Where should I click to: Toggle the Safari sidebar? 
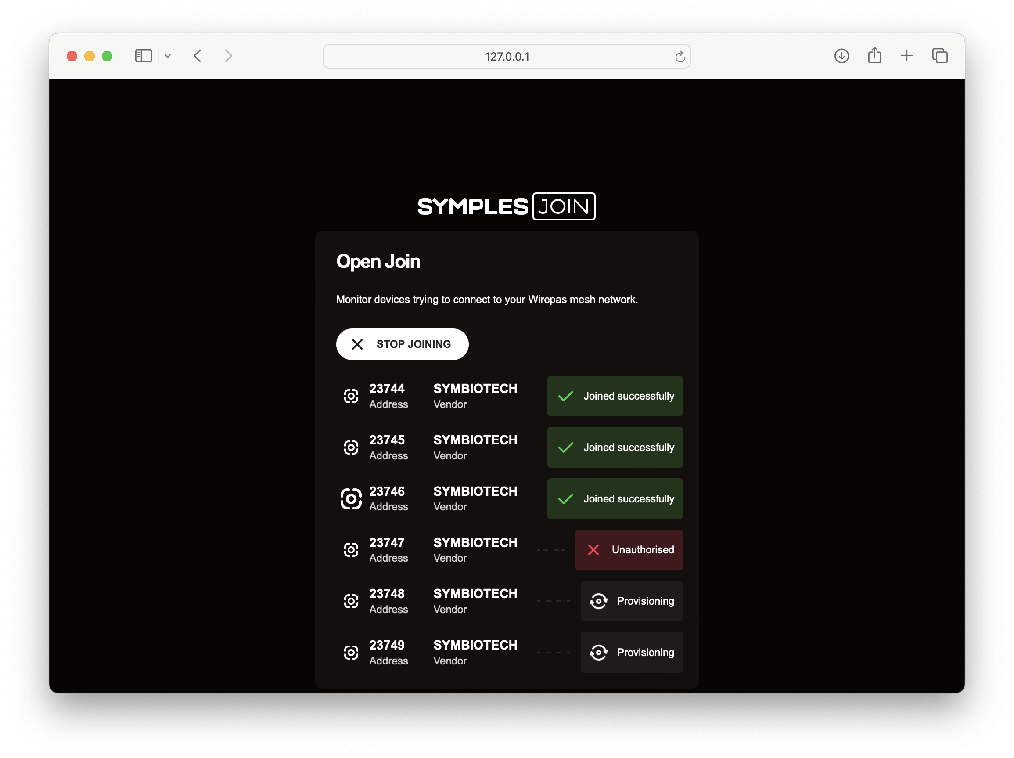(143, 55)
